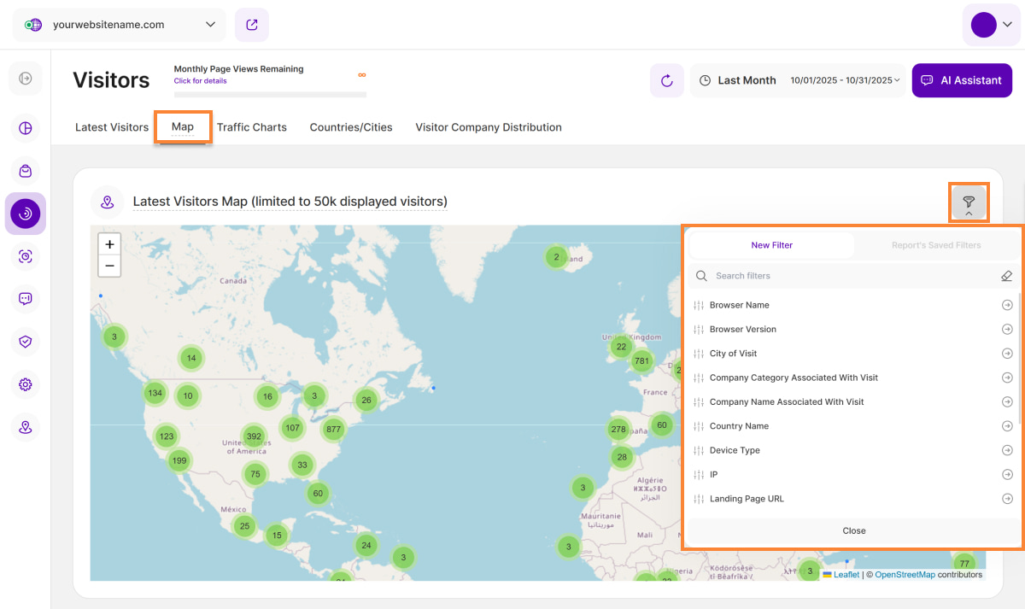This screenshot has height=609, width=1025.
Task: Zoom out on the map
Action: [109, 266]
